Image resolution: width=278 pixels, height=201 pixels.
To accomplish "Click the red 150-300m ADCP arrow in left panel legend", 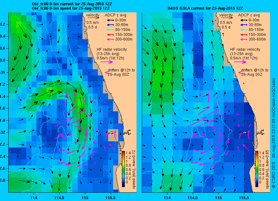I will (x=111, y=35).
